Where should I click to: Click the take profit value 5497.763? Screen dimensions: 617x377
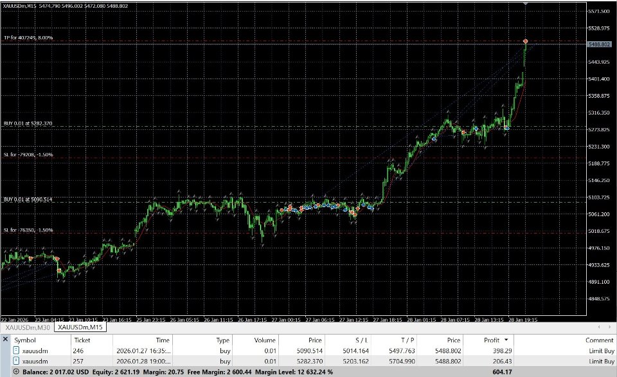402,351
